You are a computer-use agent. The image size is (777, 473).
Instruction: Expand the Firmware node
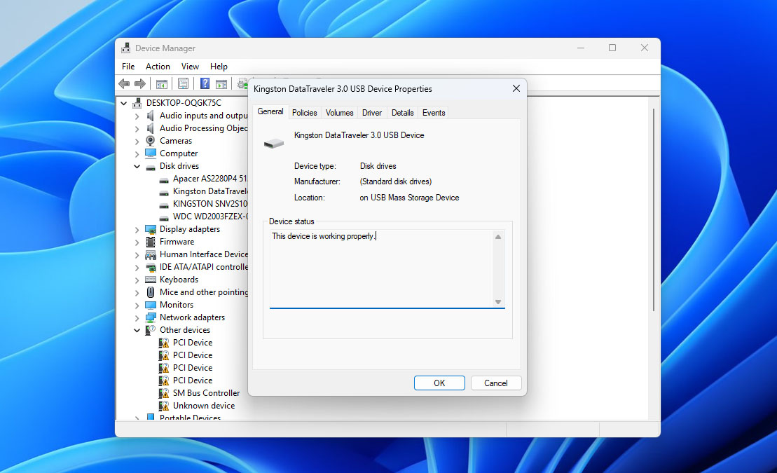click(x=137, y=242)
